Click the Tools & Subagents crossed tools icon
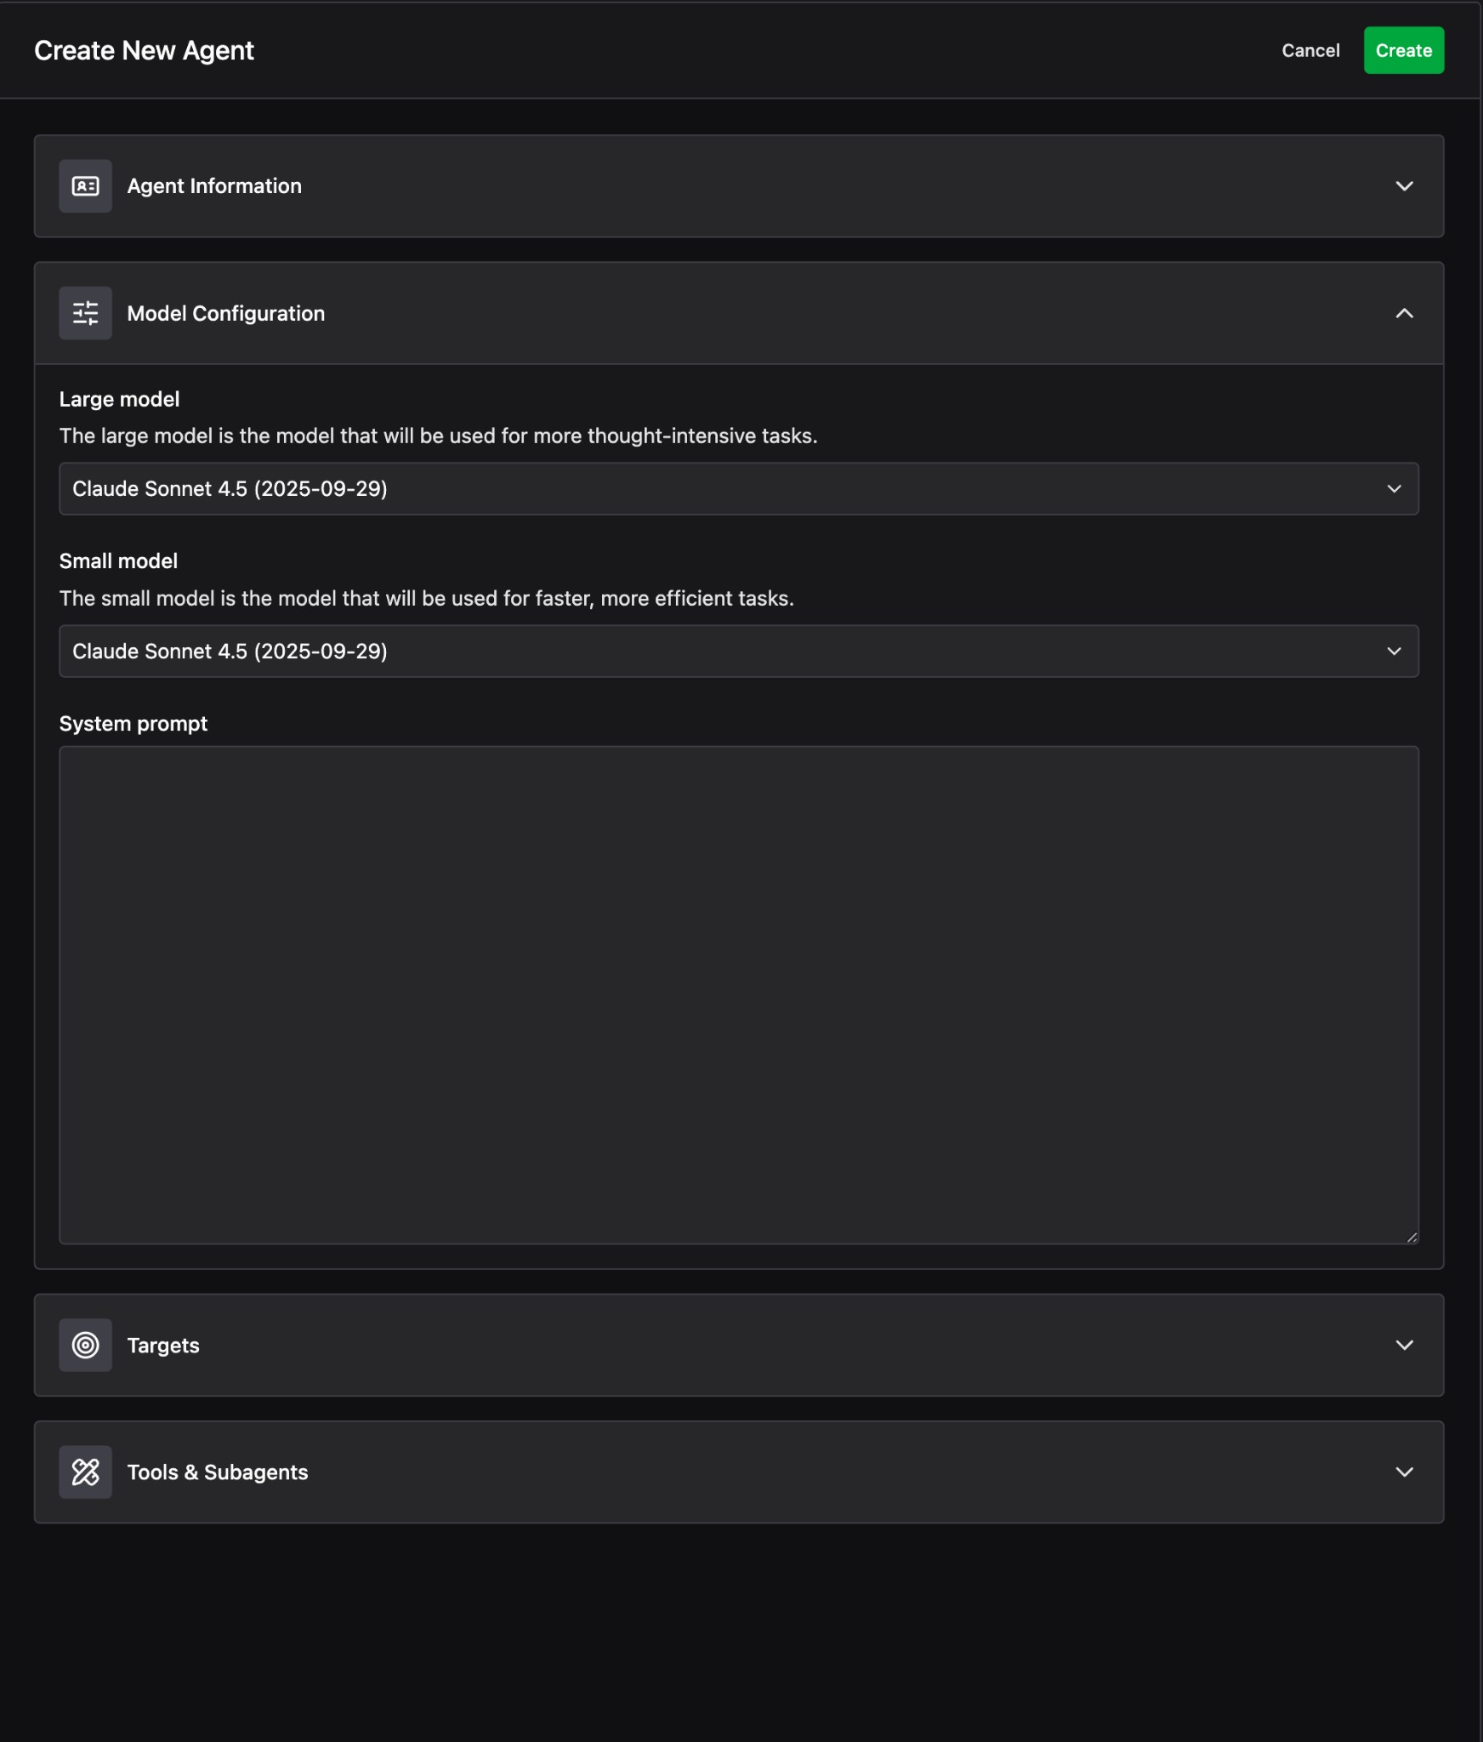Screen dimensions: 1483x1742 85,1472
